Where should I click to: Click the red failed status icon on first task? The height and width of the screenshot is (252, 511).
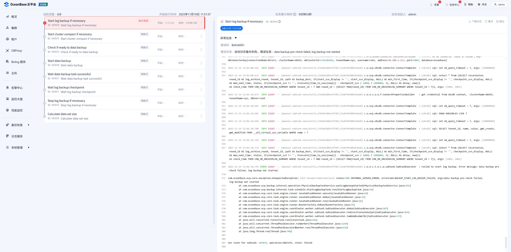[x=45, y=23]
